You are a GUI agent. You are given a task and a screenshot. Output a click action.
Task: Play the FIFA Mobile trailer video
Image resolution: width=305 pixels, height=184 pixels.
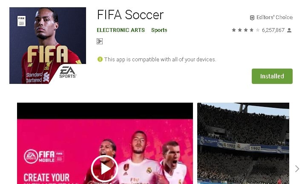(x=104, y=169)
